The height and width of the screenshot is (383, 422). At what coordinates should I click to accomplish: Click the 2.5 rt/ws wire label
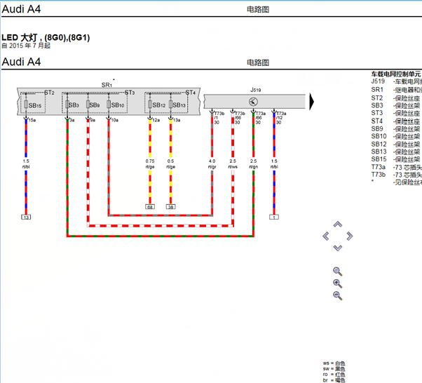(233, 164)
